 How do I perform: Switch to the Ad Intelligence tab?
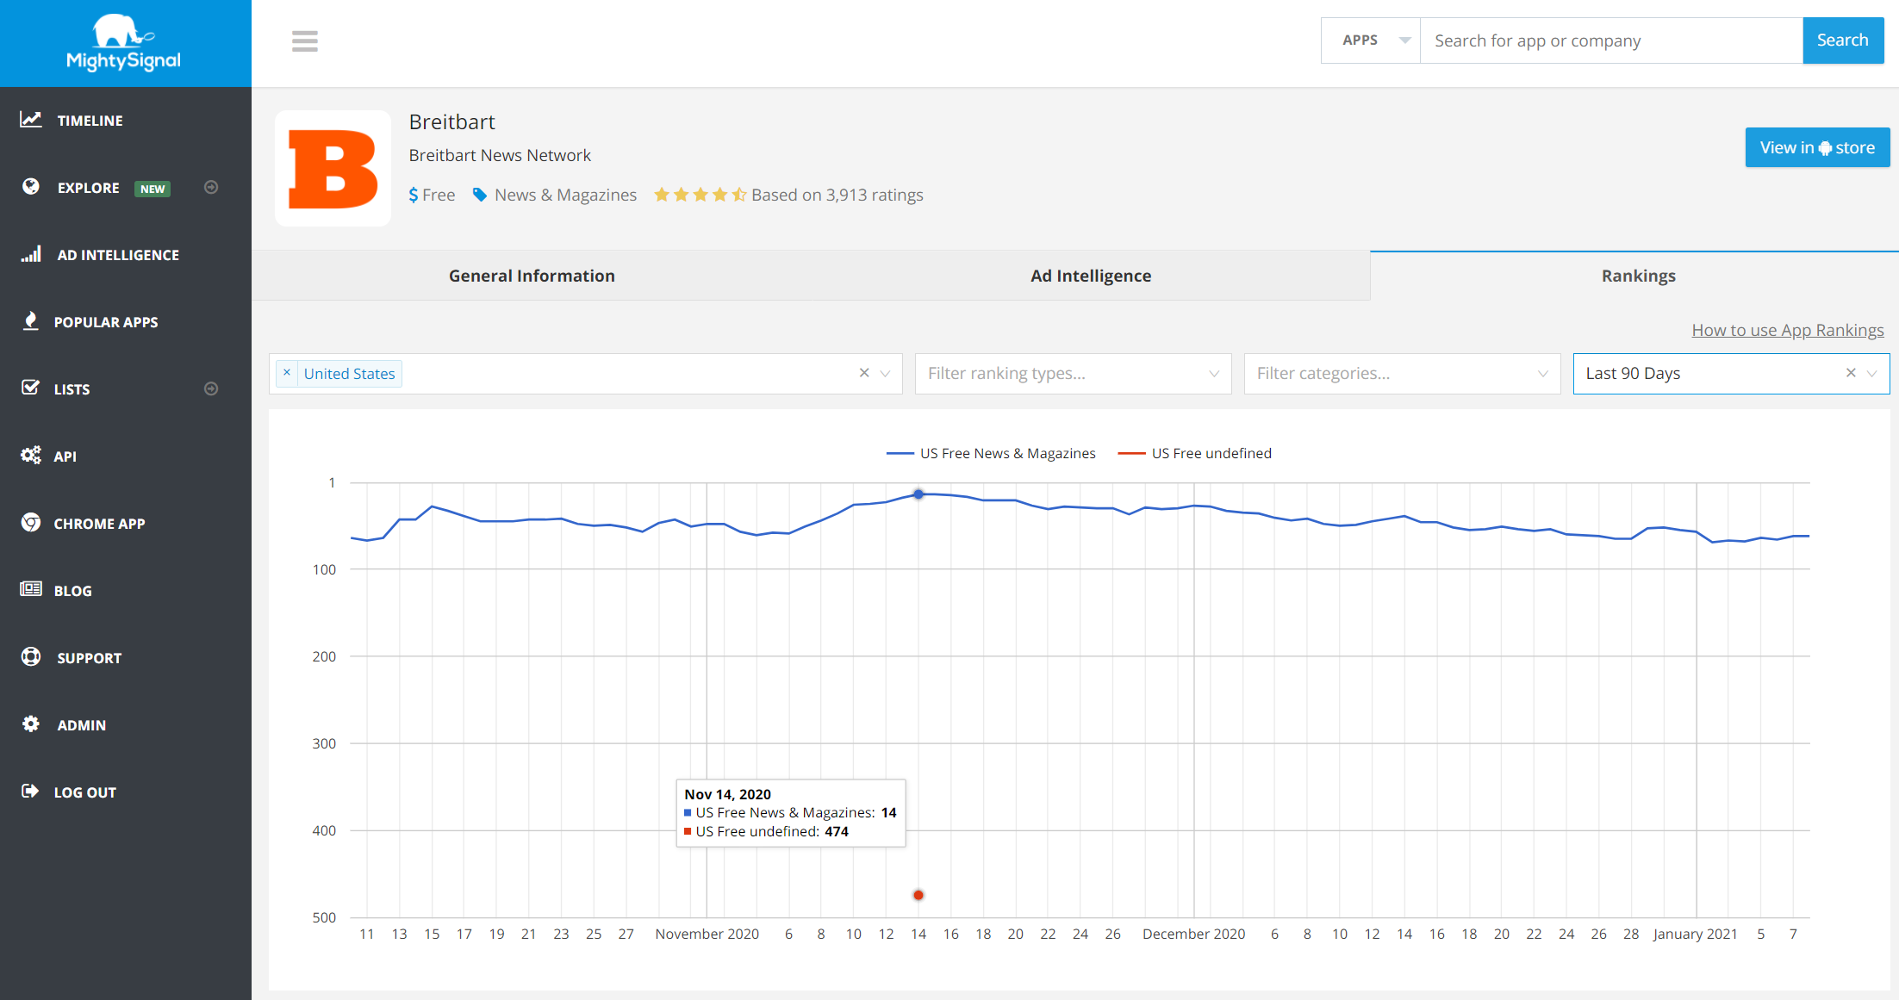pos(1091,276)
